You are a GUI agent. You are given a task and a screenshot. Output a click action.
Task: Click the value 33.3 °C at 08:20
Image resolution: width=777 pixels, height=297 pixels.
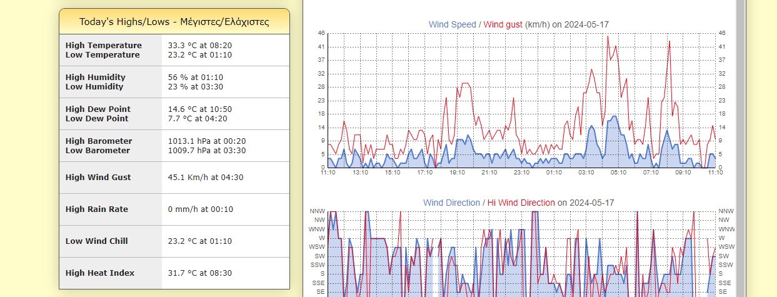200,46
